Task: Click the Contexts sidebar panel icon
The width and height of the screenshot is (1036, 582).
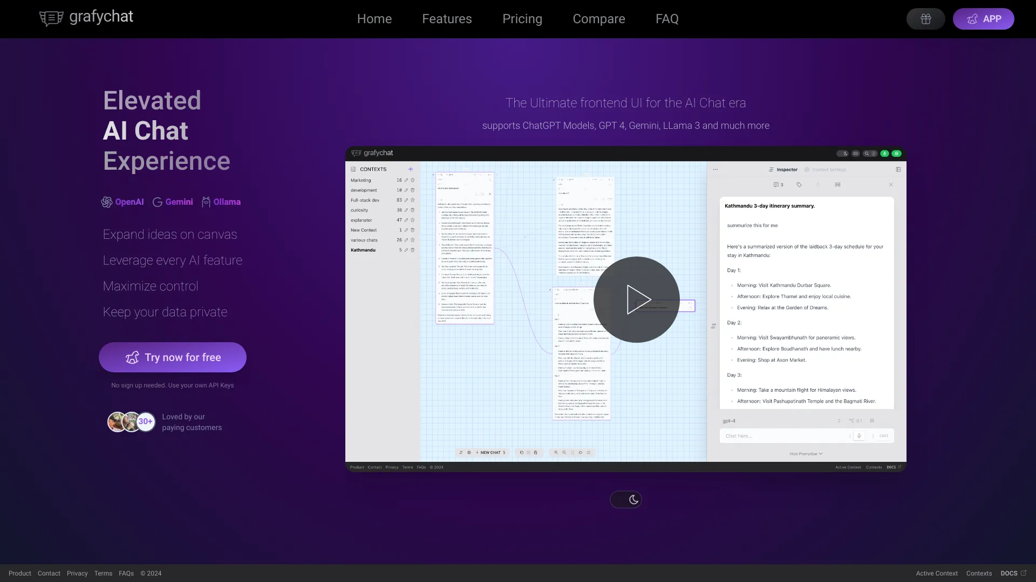Action: [x=353, y=169]
